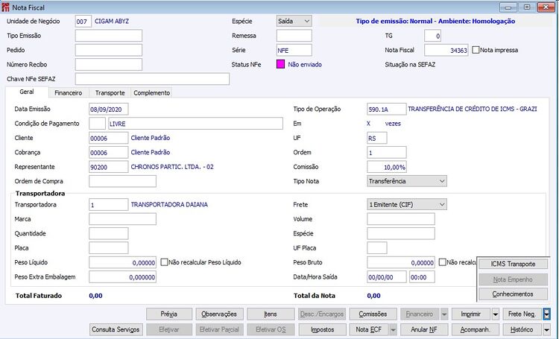Check Não recalcular Peso Líquido

[x=164, y=262]
